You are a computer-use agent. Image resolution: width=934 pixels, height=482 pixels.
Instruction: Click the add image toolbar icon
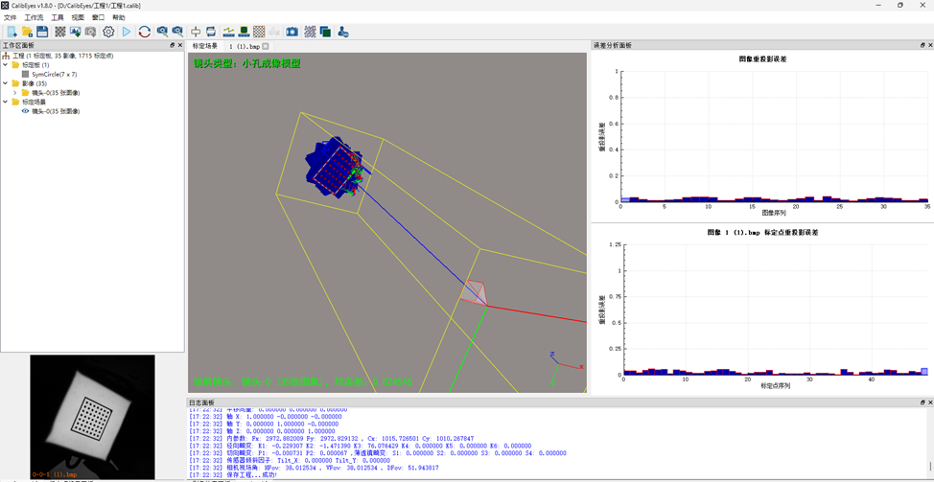pyautogui.click(x=75, y=32)
